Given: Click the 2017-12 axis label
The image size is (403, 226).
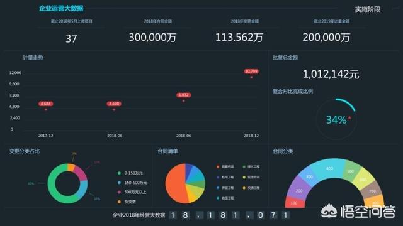Looking at the screenshot, I should tap(45, 136).
